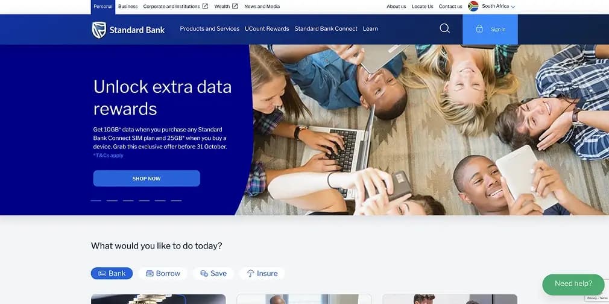Select the Insure category pill
This screenshot has height=304, width=609.
(x=262, y=273)
